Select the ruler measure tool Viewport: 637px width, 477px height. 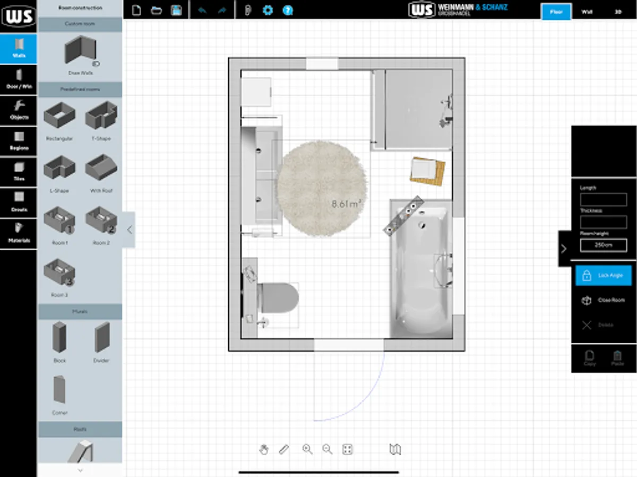(x=284, y=449)
